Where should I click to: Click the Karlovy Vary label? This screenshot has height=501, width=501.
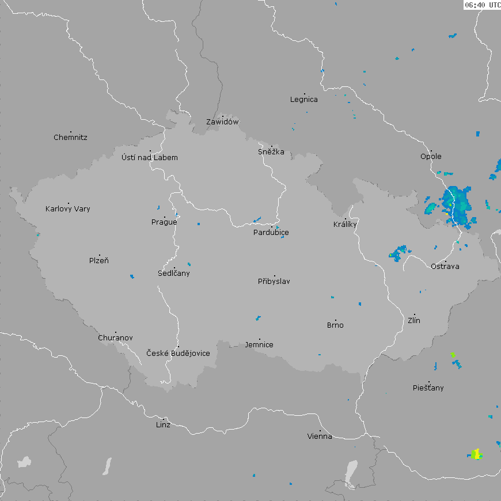(68, 209)
